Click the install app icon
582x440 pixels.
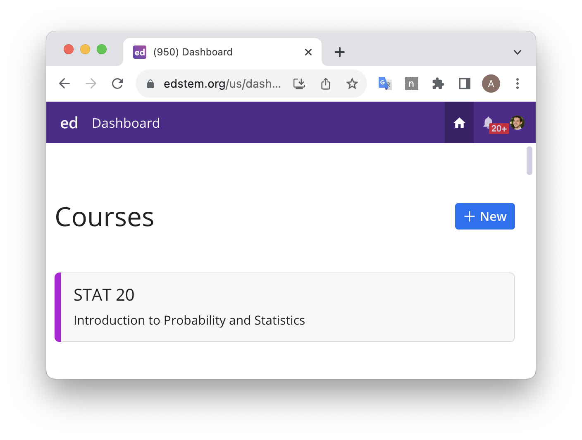pyautogui.click(x=299, y=84)
